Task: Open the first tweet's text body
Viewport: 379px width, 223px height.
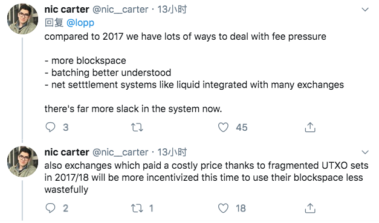Action: pos(194,72)
